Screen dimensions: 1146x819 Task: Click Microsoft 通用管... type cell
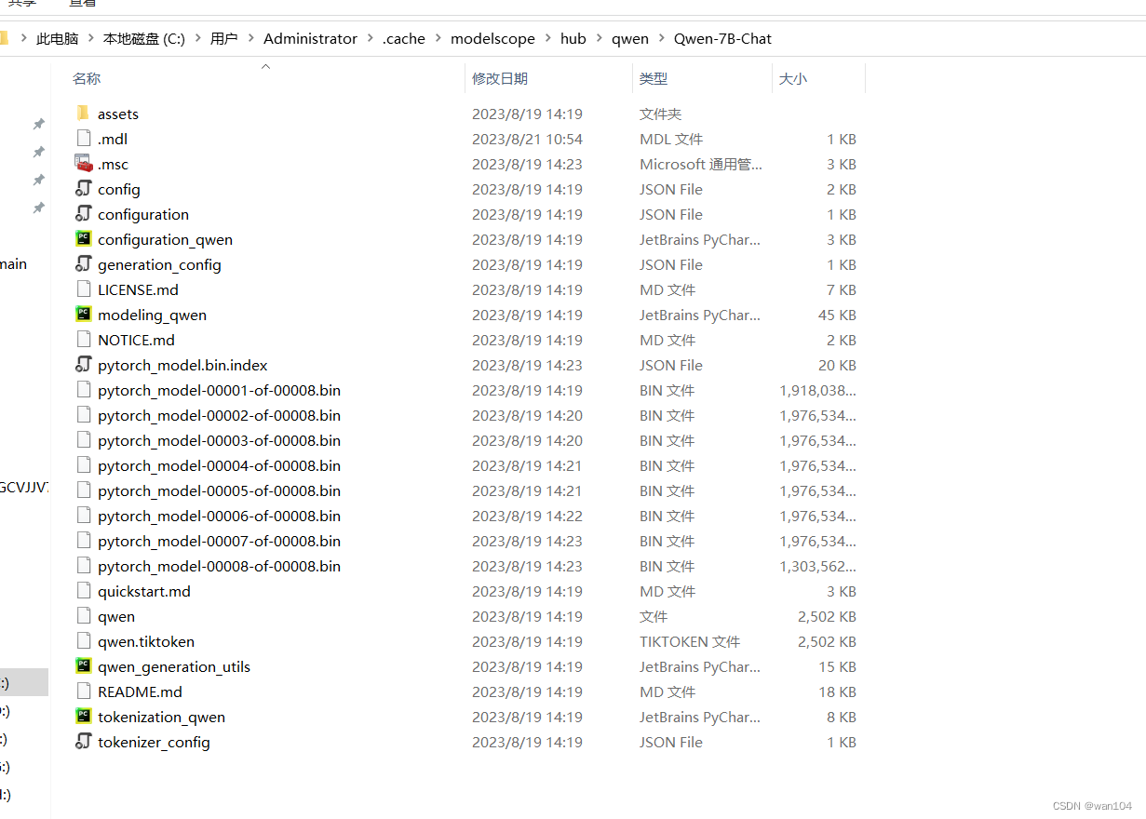click(701, 164)
